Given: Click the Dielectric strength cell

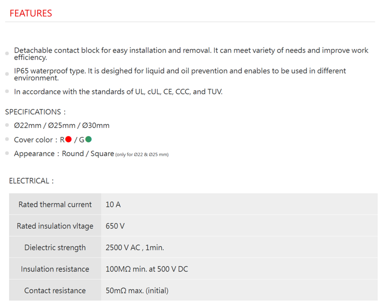Looking at the screenshot, I should coord(55,247).
